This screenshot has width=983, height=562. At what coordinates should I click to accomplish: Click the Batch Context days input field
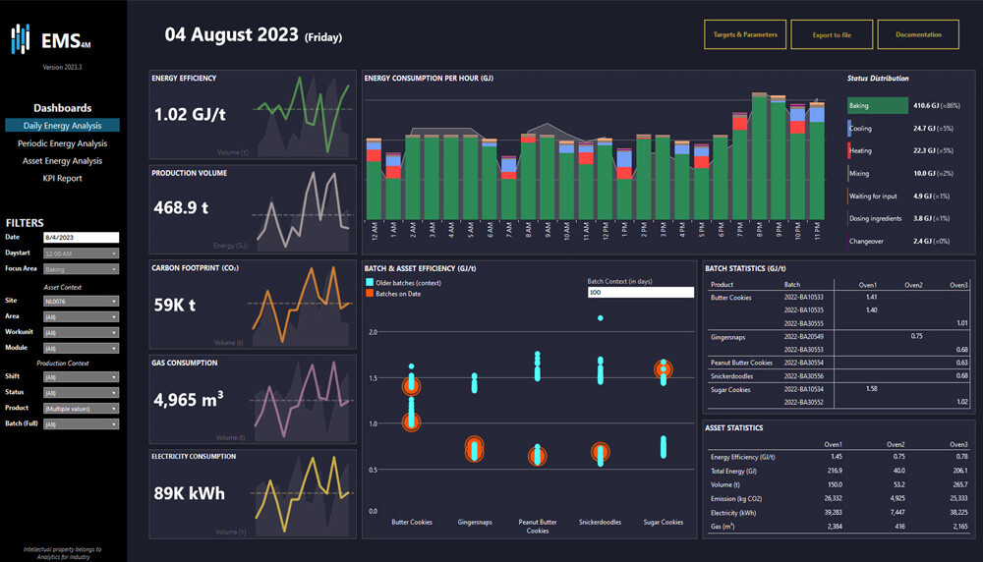[x=640, y=292]
